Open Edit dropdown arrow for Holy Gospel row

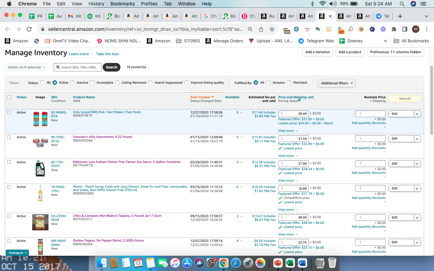point(417,114)
